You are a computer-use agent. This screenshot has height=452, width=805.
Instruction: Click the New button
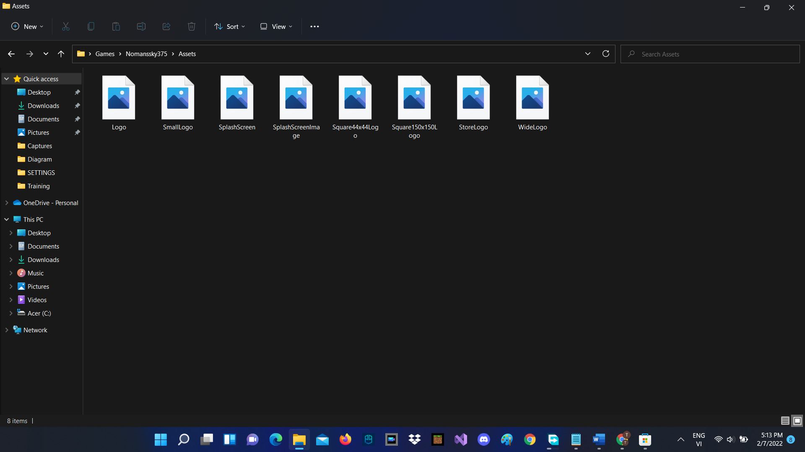[x=27, y=26]
